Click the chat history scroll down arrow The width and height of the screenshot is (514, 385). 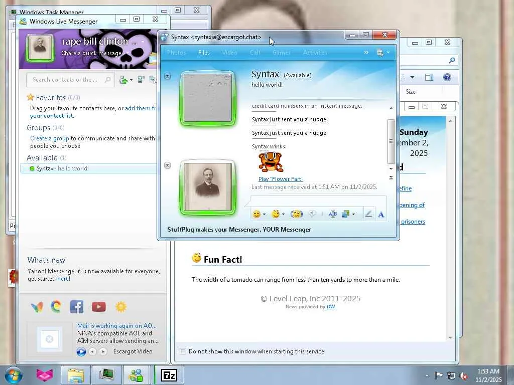click(391, 168)
